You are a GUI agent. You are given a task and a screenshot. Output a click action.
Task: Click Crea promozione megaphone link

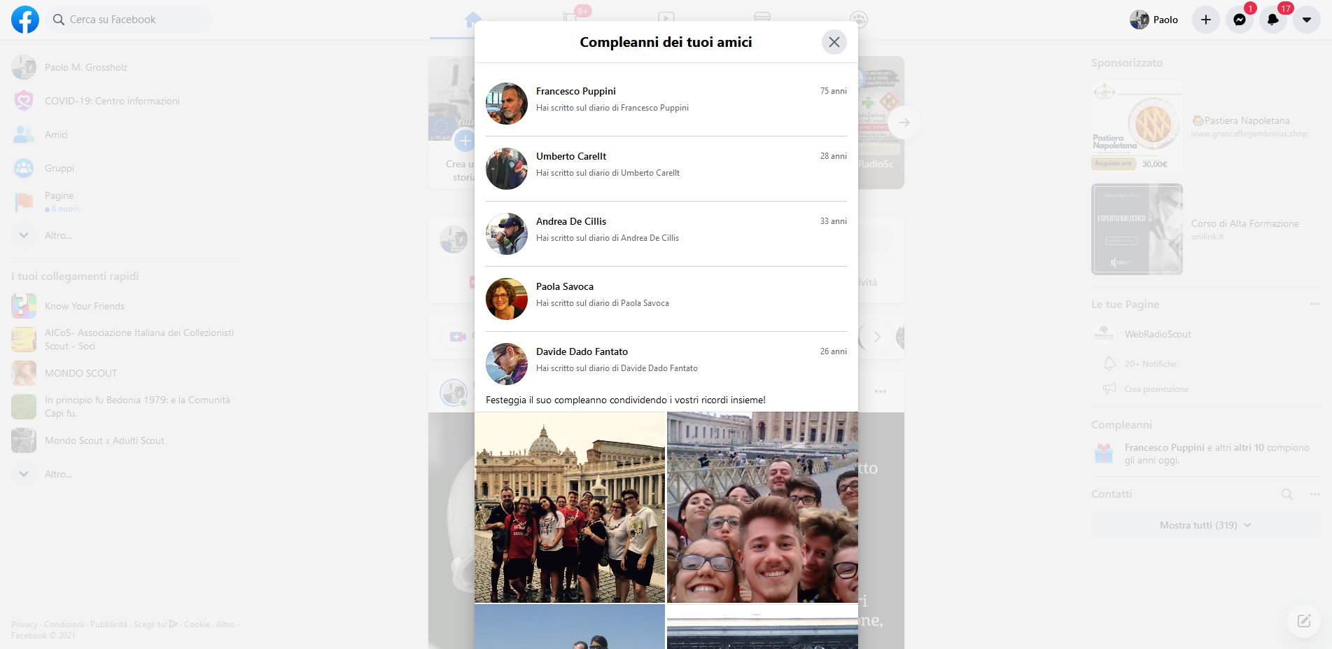(1146, 389)
